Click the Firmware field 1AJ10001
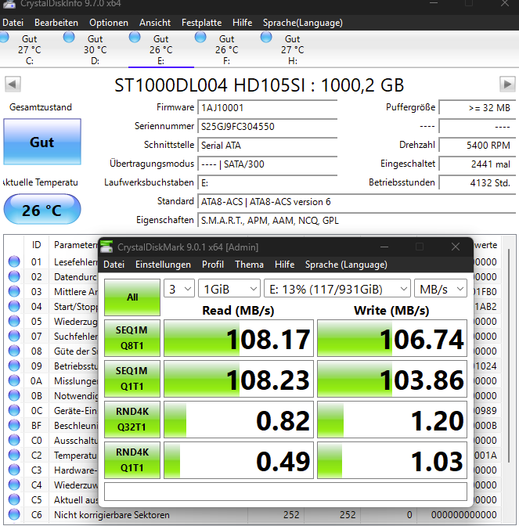This screenshot has width=519, height=526. pos(268,108)
